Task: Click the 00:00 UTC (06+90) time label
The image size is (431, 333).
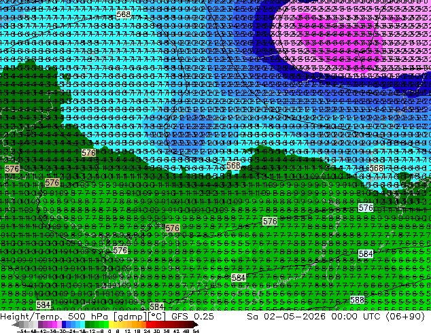Action: click(378, 316)
